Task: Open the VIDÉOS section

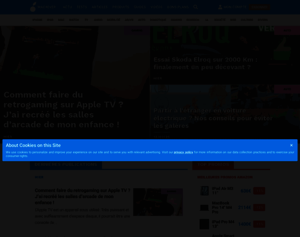Action: coord(156,7)
